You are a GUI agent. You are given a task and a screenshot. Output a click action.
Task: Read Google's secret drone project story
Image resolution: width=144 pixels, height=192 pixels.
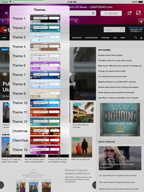point(110,55)
